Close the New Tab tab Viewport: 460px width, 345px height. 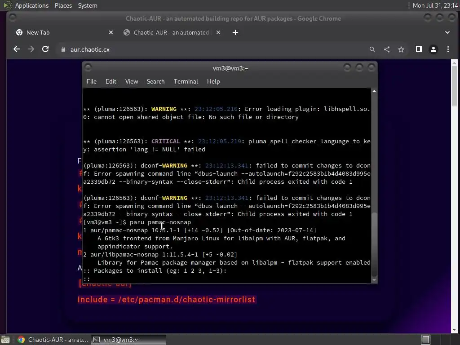[x=111, y=32]
